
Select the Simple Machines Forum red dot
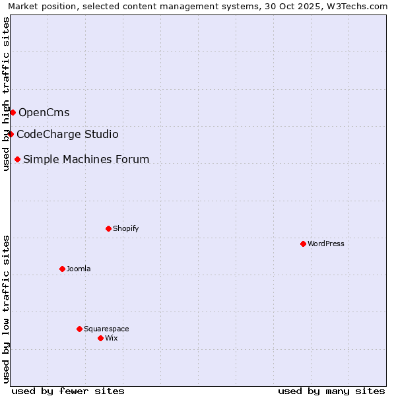point(17,159)
